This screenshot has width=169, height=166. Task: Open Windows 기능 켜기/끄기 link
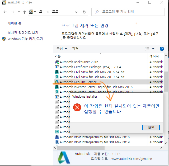tap(25, 39)
